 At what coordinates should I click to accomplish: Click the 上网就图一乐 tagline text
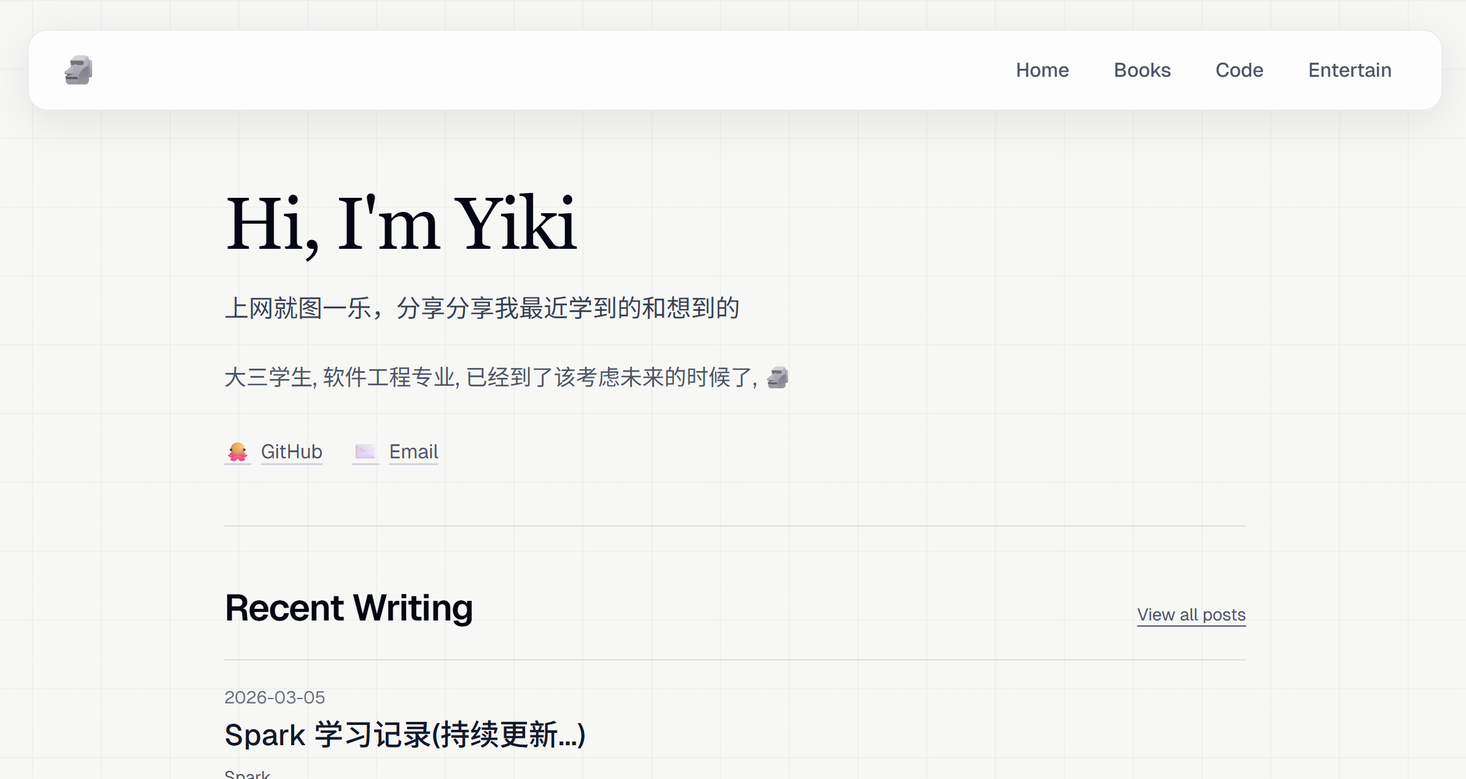click(482, 308)
